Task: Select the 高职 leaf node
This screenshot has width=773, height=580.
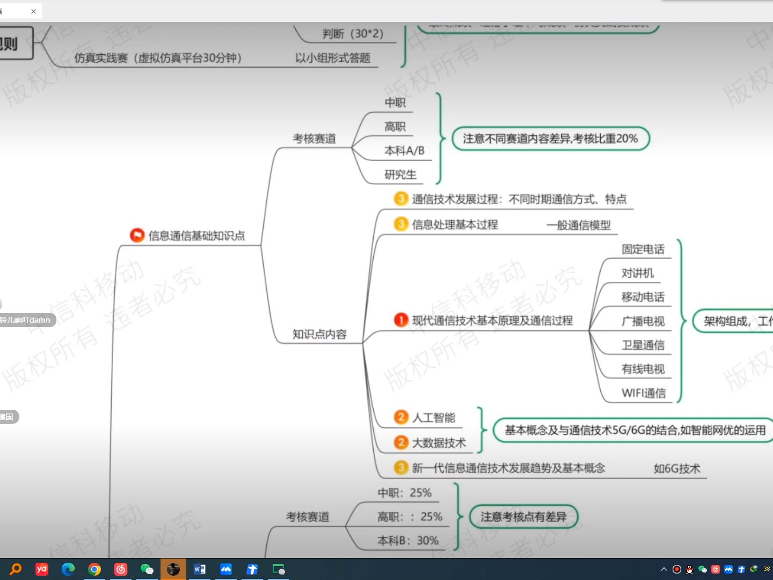Action: [x=395, y=127]
